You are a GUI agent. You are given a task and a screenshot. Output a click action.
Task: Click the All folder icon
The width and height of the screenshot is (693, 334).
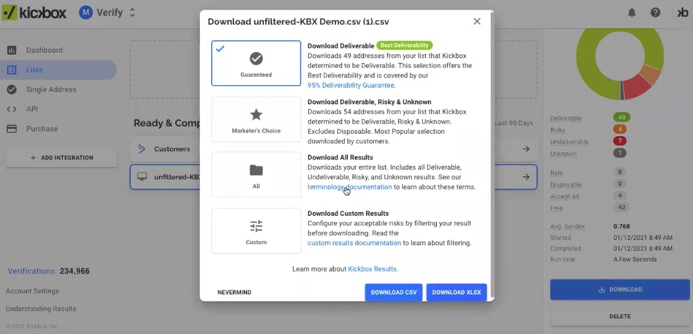tap(256, 170)
